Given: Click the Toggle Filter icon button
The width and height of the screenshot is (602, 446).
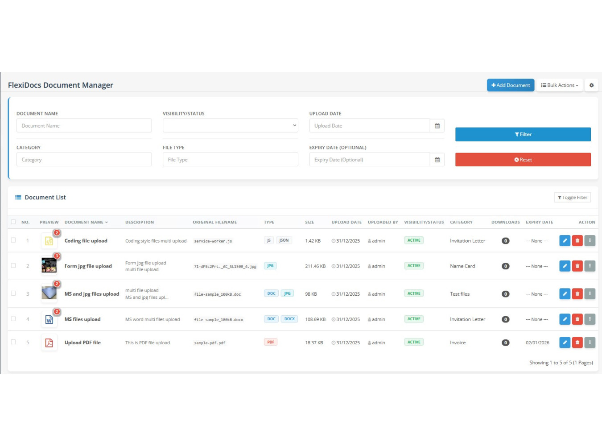Looking at the screenshot, I should 572,197.
